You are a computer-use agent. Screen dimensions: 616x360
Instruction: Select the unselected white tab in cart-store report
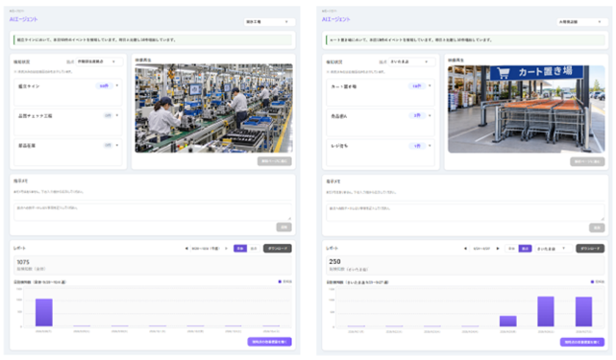point(512,249)
